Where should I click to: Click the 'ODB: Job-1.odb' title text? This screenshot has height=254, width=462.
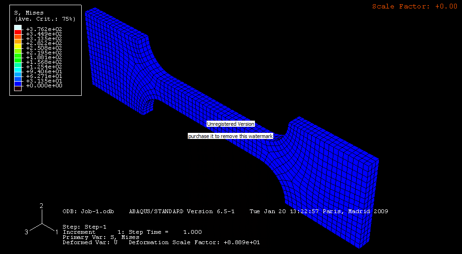pos(88,211)
